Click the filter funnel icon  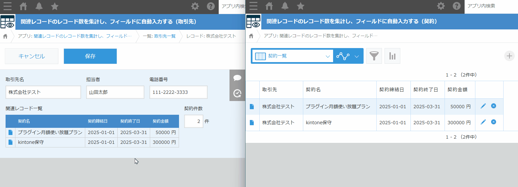[x=374, y=56]
